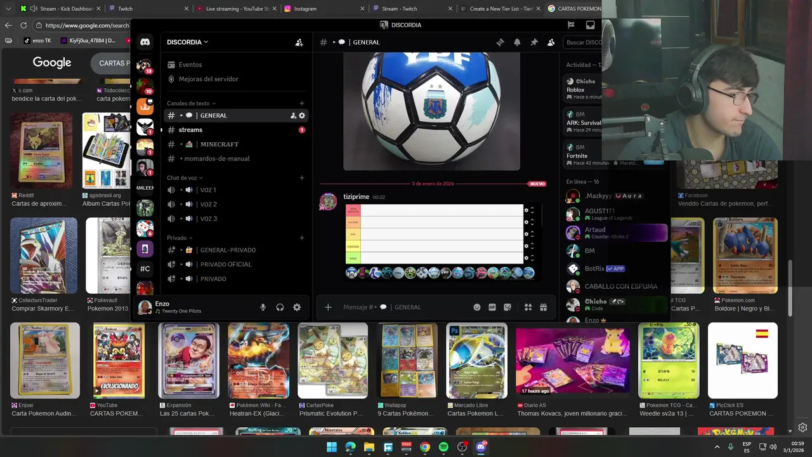Image resolution: width=812 pixels, height=457 pixels.
Task: Open GIF picker in message bar
Action: coord(492,307)
